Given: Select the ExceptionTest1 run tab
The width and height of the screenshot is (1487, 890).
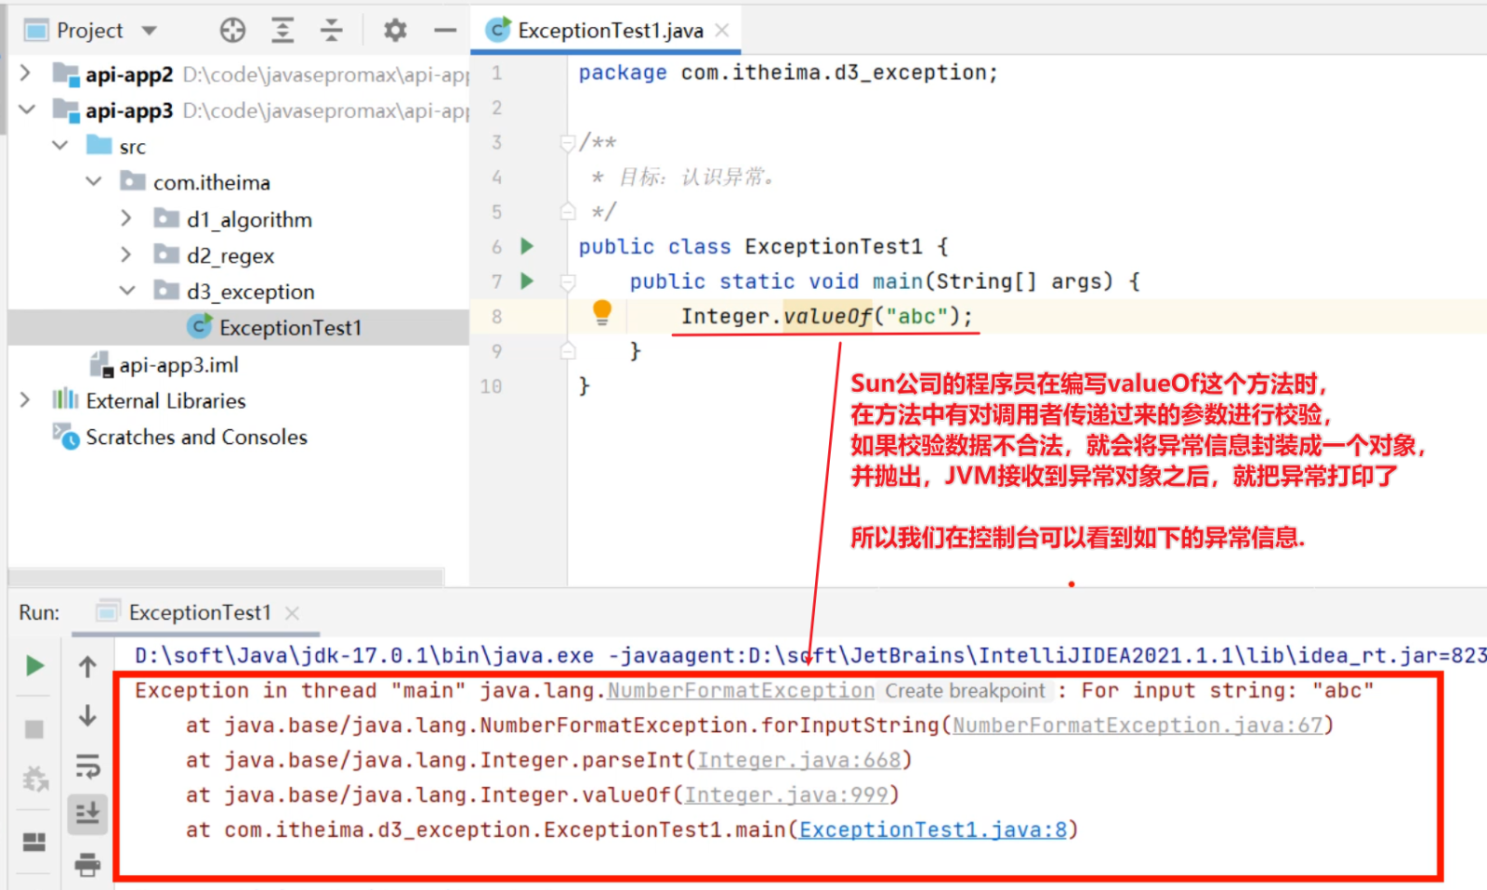Looking at the screenshot, I should (199, 613).
